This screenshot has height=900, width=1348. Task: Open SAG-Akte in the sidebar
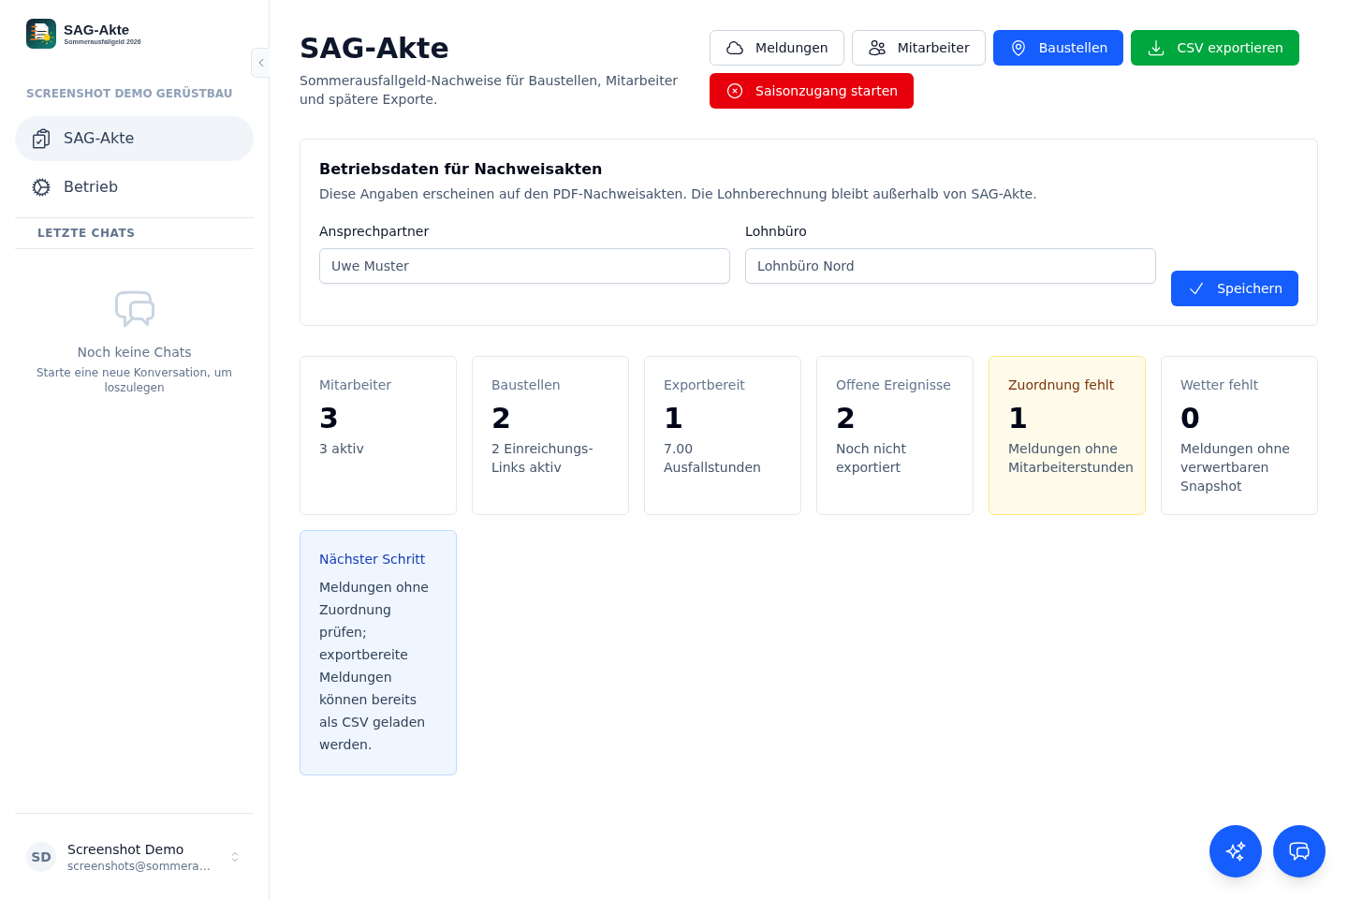click(x=134, y=139)
